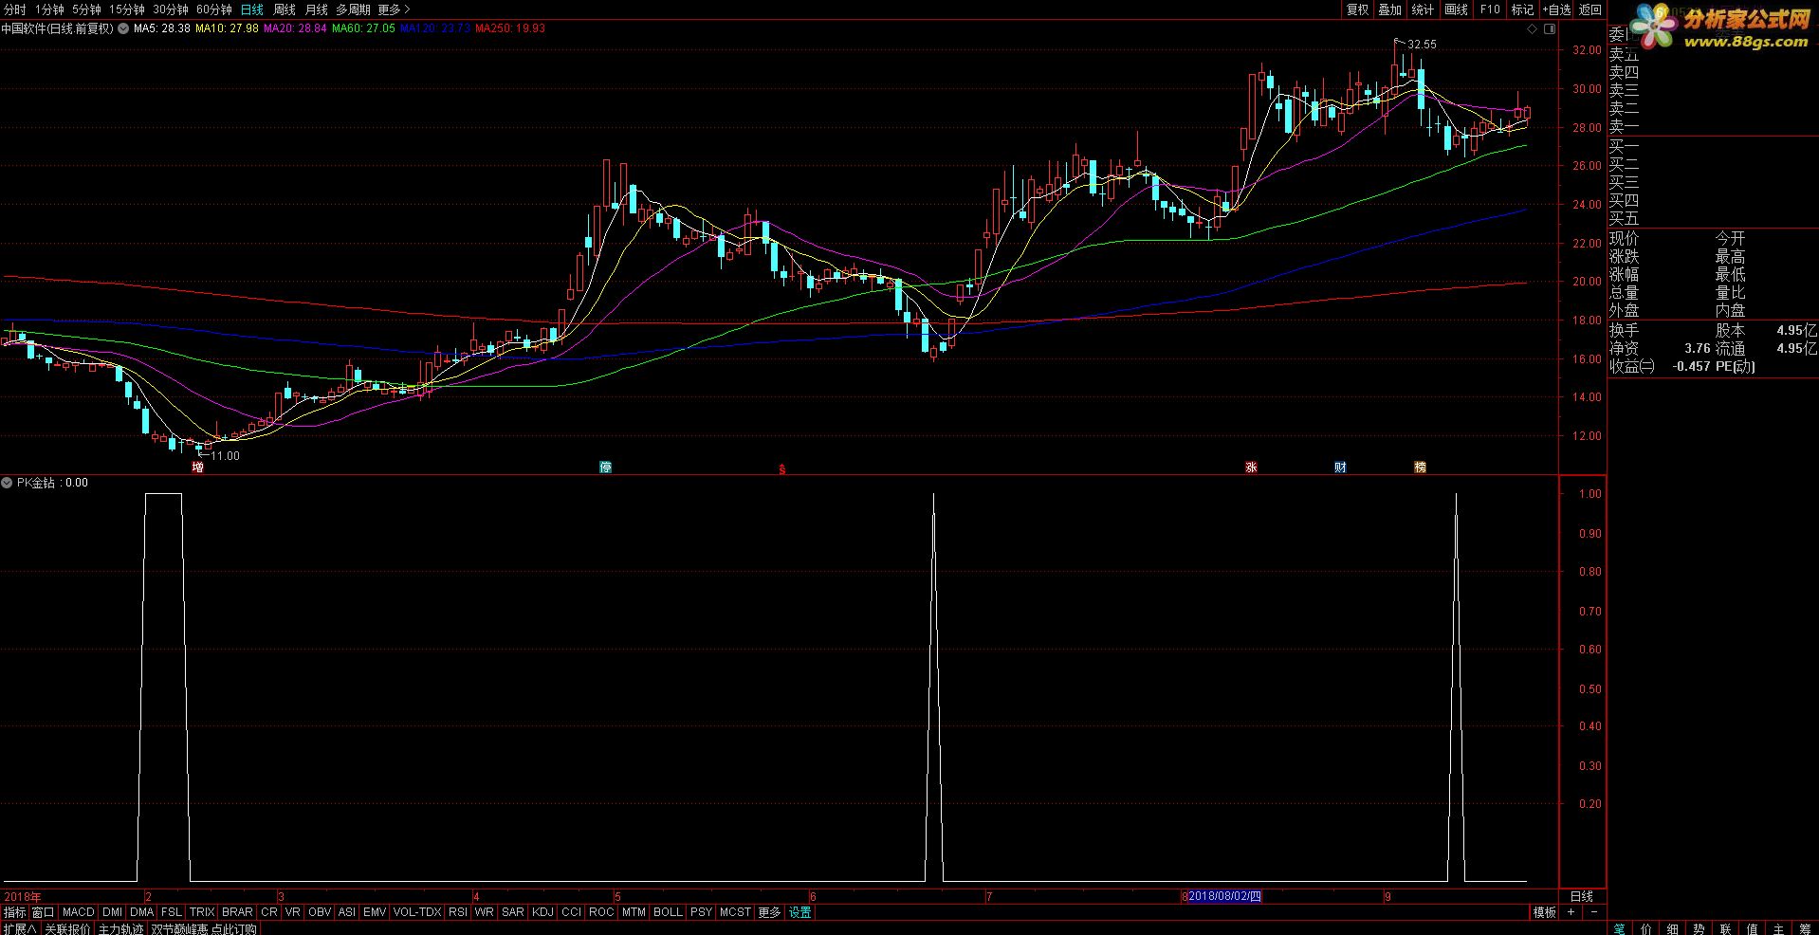Open the 势 tab at bottom right
The image size is (1819, 935).
1699,928
